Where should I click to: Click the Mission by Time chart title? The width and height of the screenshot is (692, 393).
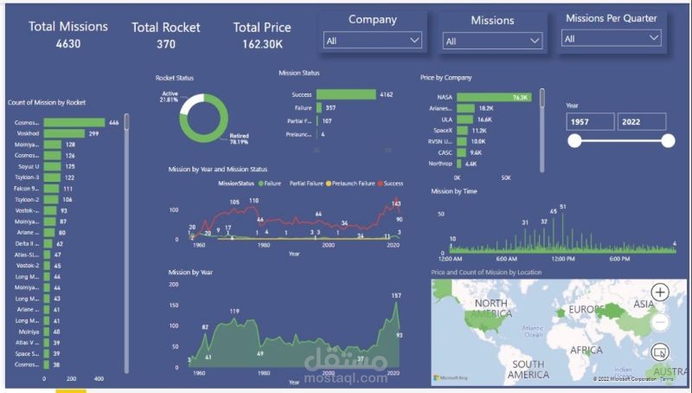[454, 191]
